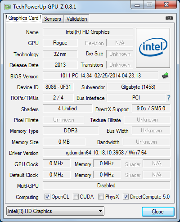Click the Bandwidth Unknown field
Image resolution: width=180 pixels, height=222 pixels.
coord(147,142)
